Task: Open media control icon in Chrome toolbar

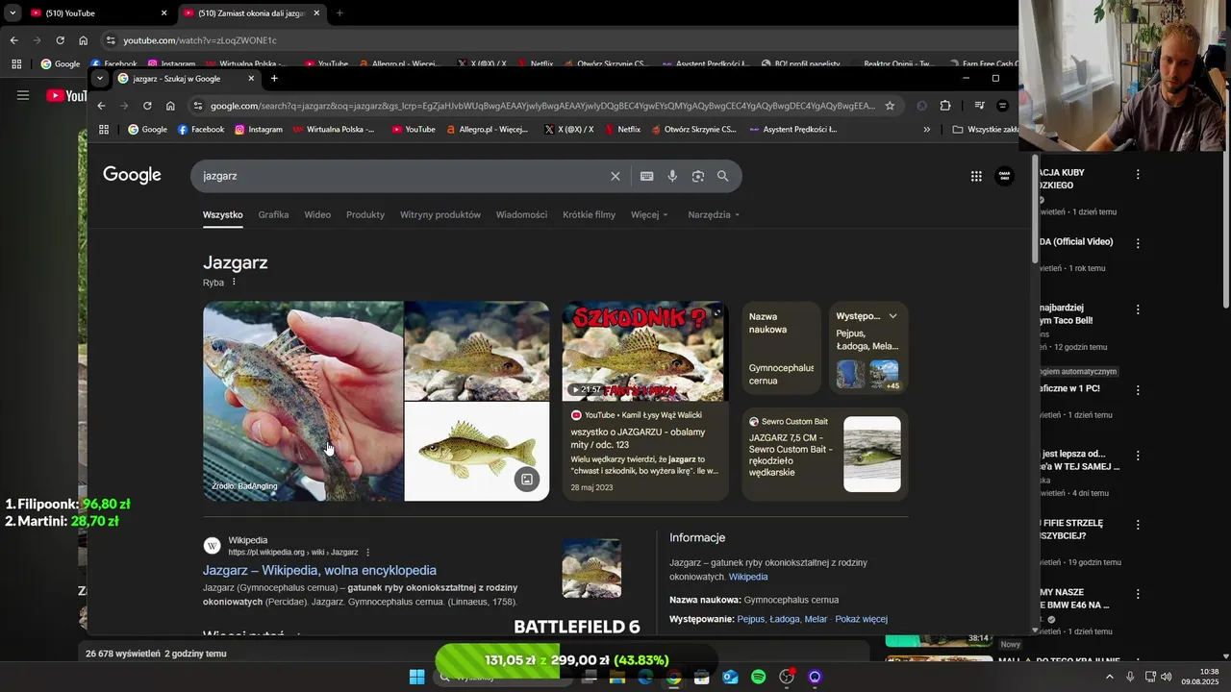Action: pyautogui.click(x=979, y=106)
